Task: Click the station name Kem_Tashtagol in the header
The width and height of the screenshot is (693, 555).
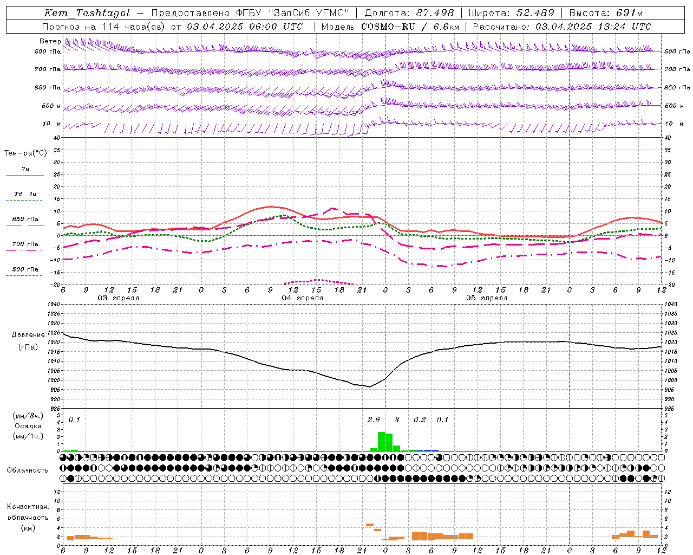Action: (87, 13)
